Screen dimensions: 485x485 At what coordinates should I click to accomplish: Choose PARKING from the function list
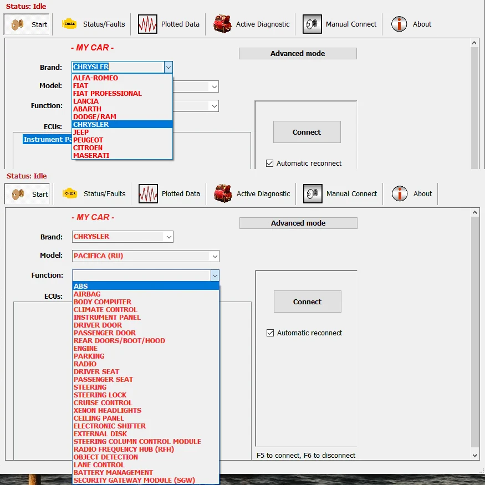coord(146,356)
